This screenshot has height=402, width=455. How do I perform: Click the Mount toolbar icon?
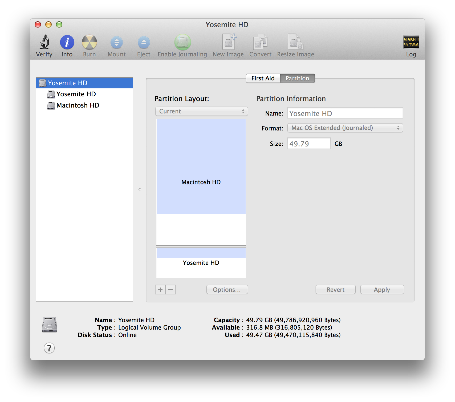pyautogui.click(x=116, y=43)
